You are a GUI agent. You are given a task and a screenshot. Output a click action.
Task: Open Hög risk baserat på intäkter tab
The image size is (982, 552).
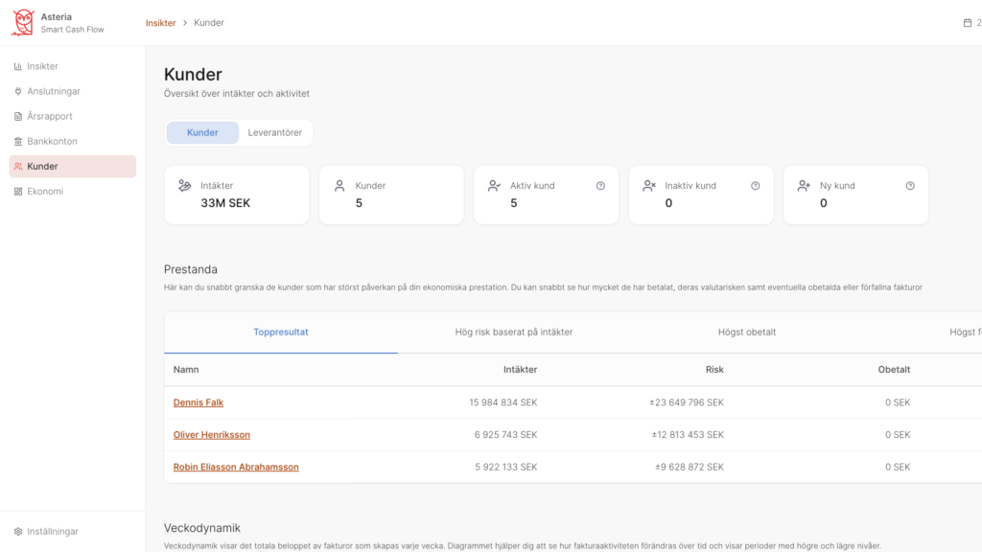514,333
